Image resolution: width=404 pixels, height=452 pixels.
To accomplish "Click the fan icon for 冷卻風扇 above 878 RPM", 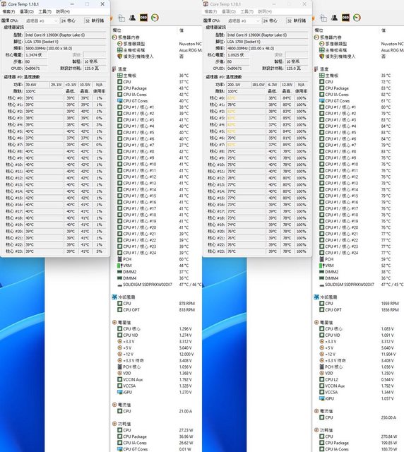I will [114, 297].
